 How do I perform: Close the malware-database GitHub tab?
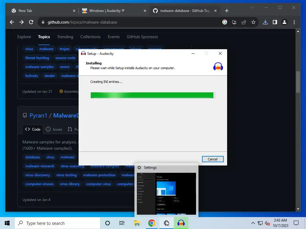(215, 11)
